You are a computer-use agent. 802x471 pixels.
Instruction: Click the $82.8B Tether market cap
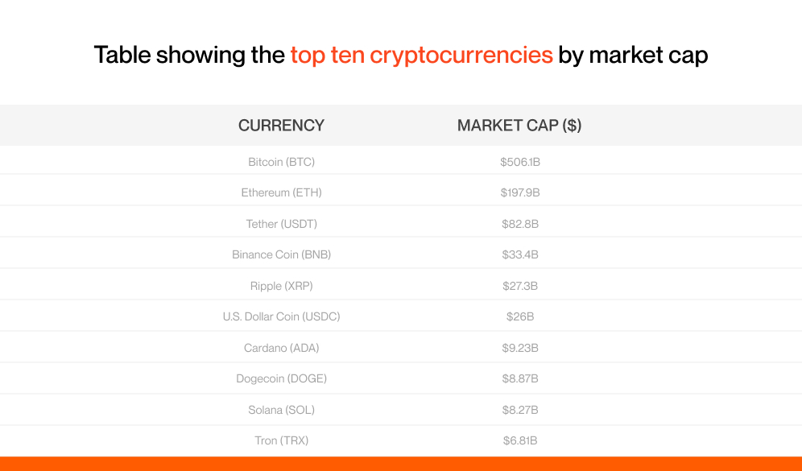(519, 224)
